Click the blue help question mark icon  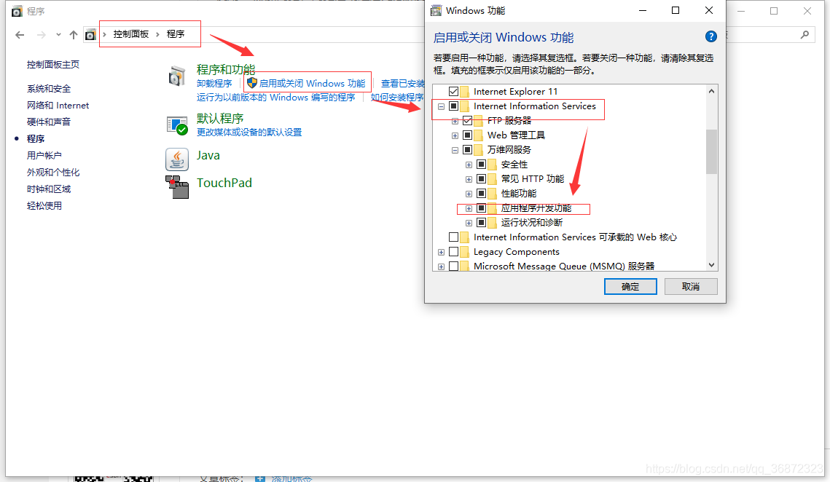tap(711, 36)
